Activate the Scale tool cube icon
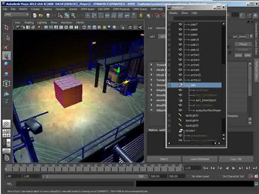This screenshot has height=194, width=259. [6, 74]
